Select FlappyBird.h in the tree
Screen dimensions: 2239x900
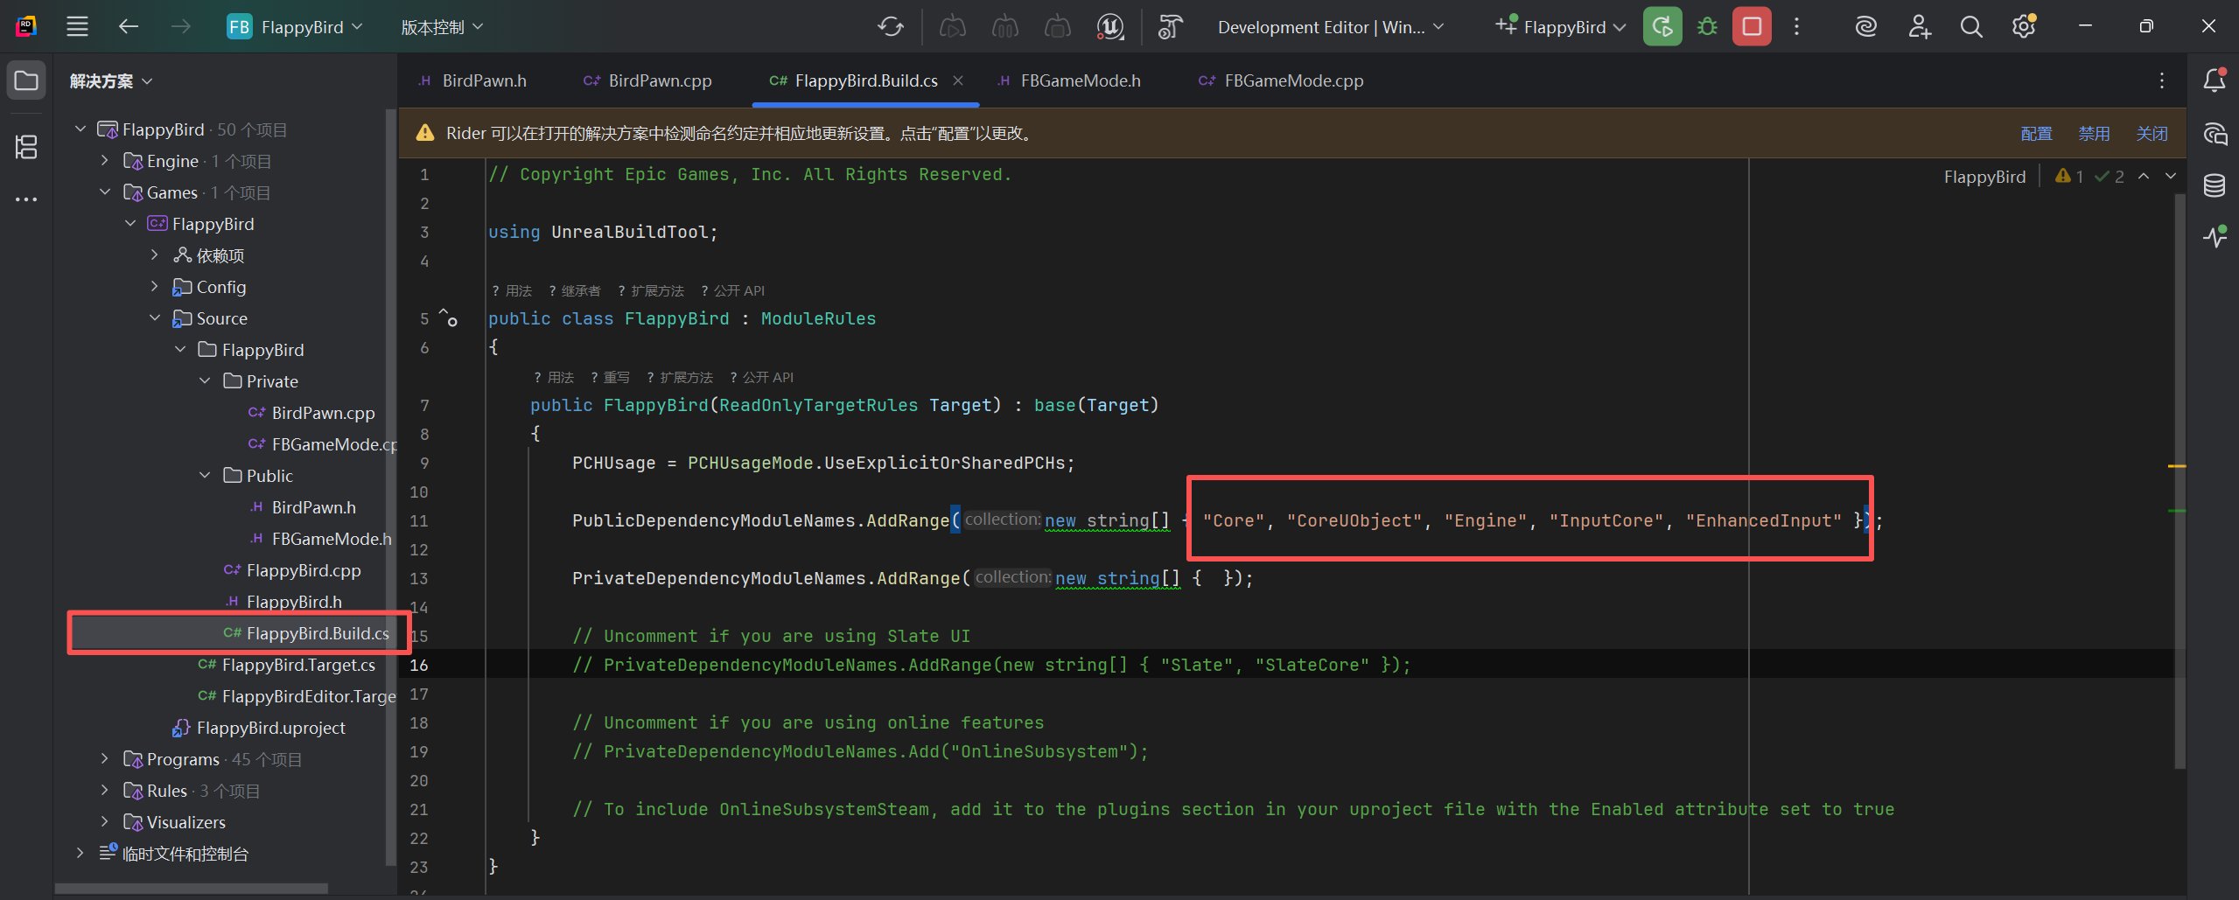click(x=294, y=602)
